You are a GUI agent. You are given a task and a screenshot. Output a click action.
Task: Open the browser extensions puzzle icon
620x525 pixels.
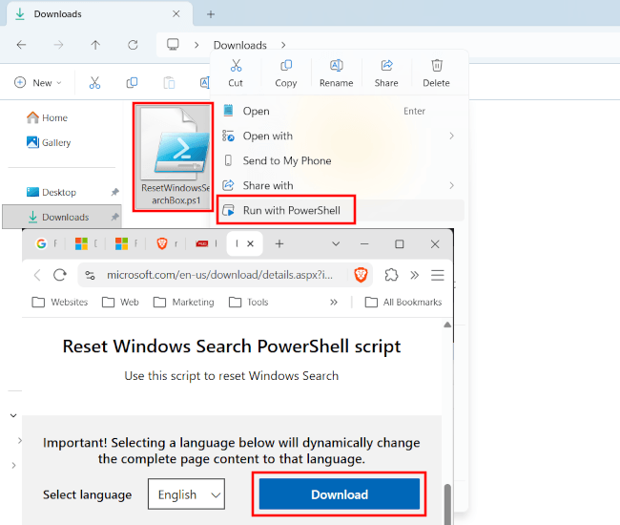click(391, 275)
